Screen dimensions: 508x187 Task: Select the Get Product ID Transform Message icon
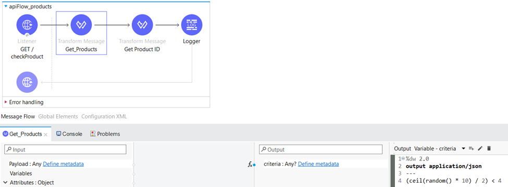142,25
